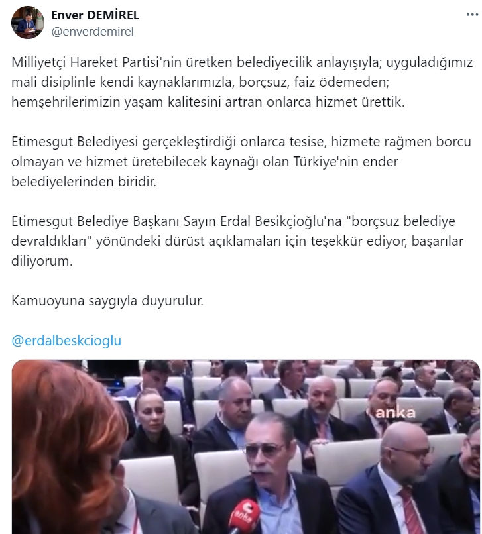Click the words başarılar diliyorum

237,251
